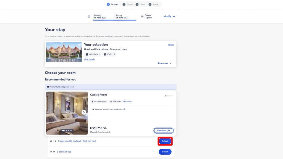Image resolution: width=283 pixels, height=159 pixels.
Task: Go to the Options step
Action: point(128,4)
